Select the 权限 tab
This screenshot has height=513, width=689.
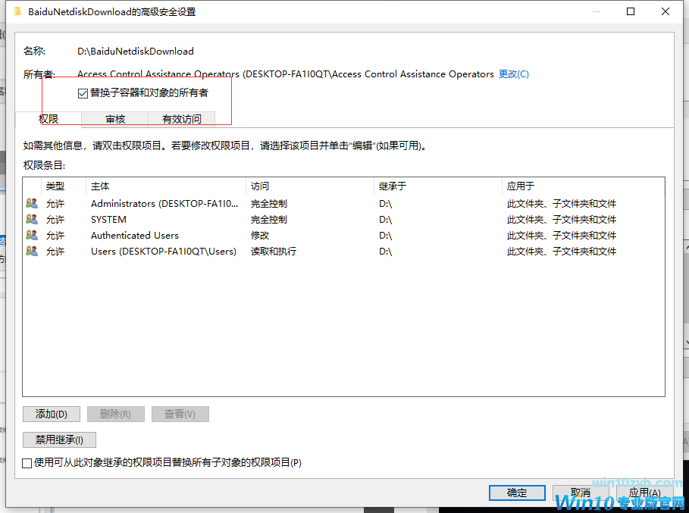pyautogui.click(x=49, y=119)
